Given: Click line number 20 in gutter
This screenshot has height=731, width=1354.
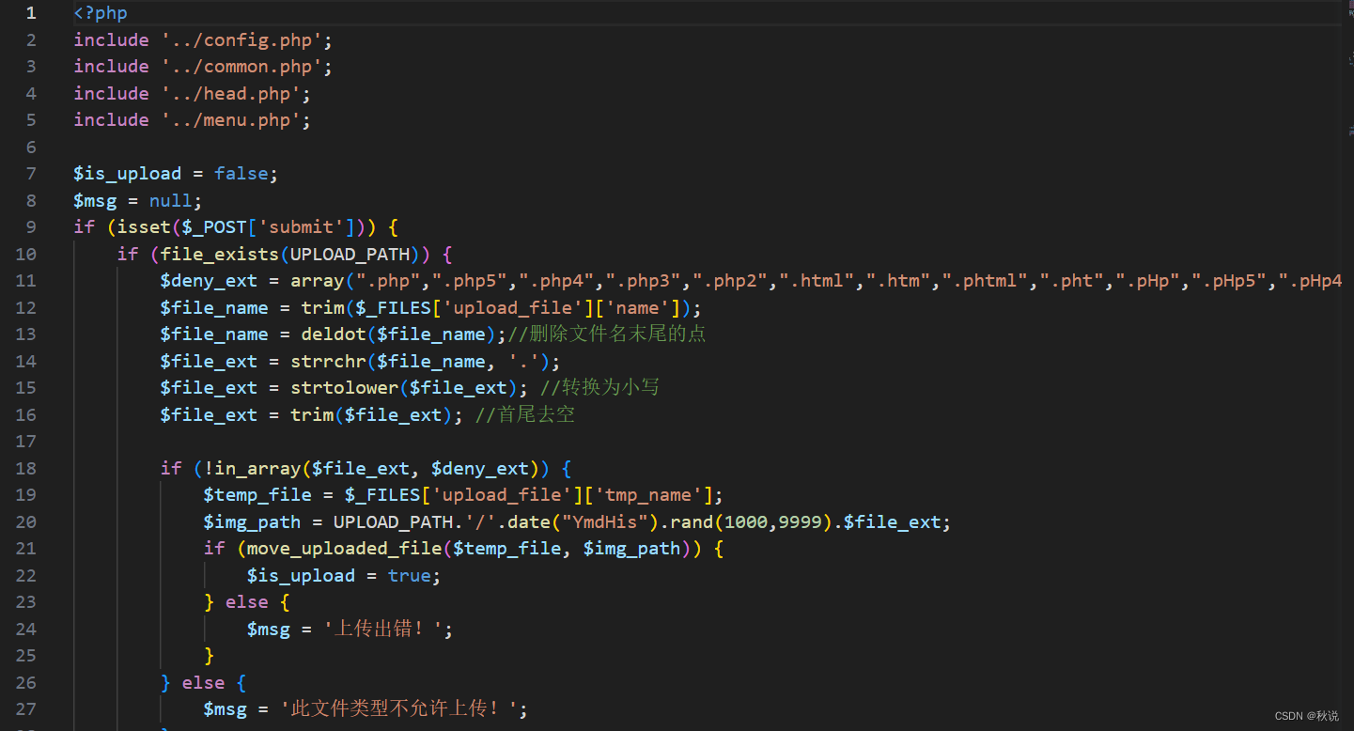Looking at the screenshot, I should click(26, 522).
